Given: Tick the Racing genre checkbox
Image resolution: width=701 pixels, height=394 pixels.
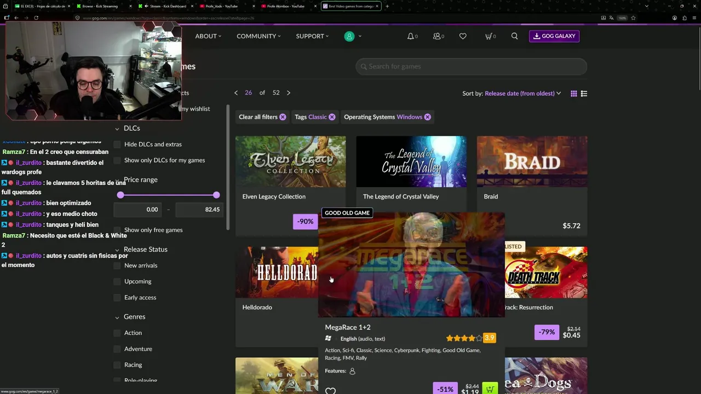Looking at the screenshot, I should [117, 365].
